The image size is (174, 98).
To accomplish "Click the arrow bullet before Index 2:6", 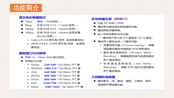I will tap(28, 40).
